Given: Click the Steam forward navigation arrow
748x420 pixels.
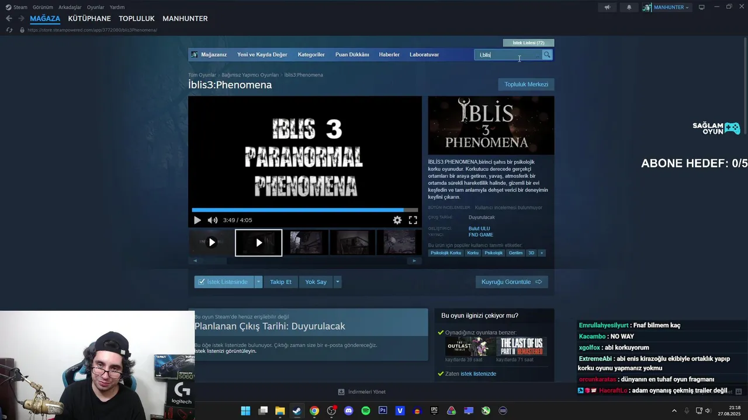Looking at the screenshot, I should pos(21,19).
